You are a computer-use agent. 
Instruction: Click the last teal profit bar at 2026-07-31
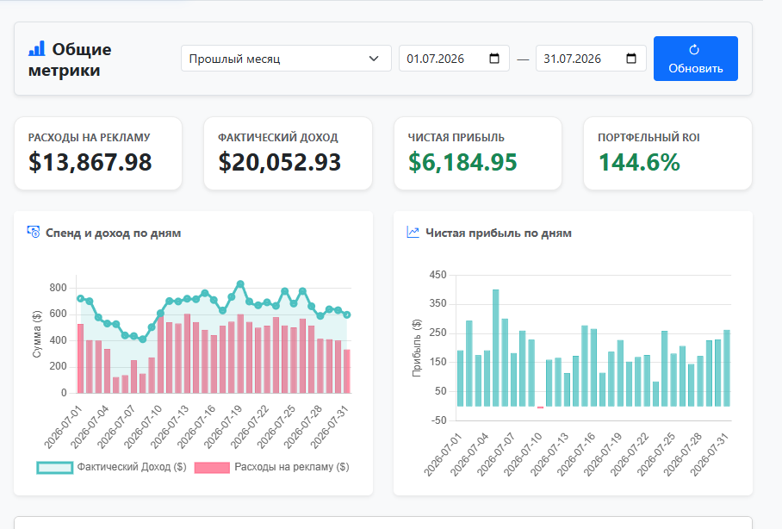pyautogui.click(x=727, y=368)
